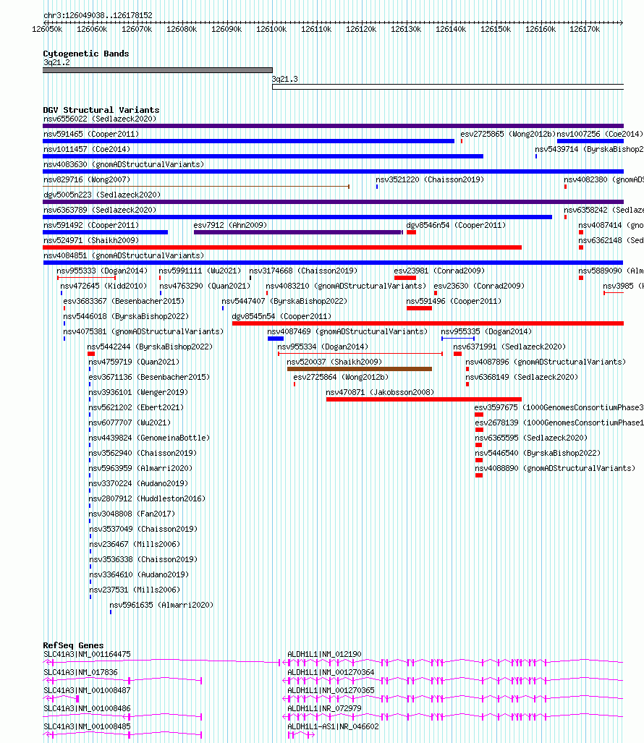Click the nsv955334 (Dogan2014) red interval line
The image size is (644, 743).
[360, 354]
